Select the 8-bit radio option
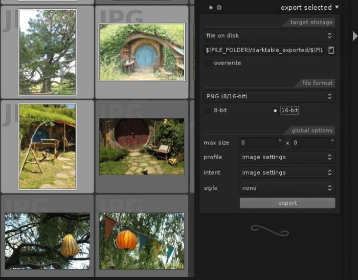Image resolution: width=358 pixels, height=280 pixels. pyautogui.click(x=208, y=110)
